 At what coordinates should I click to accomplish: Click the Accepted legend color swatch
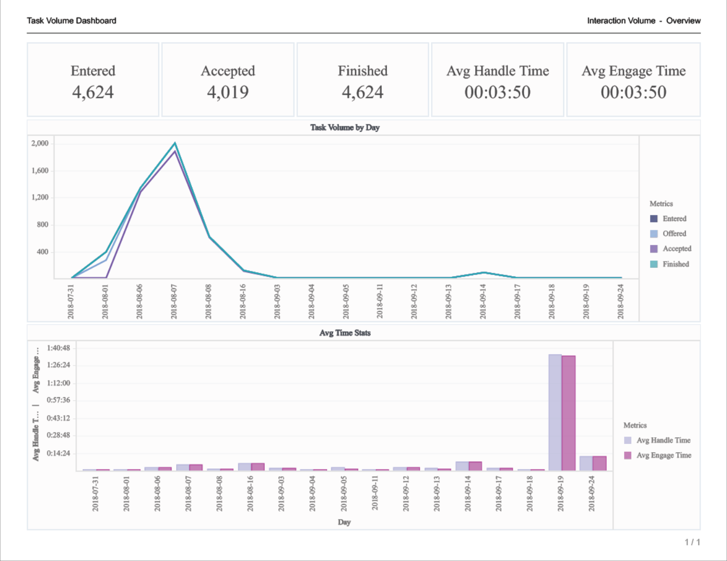[x=654, y=249]
